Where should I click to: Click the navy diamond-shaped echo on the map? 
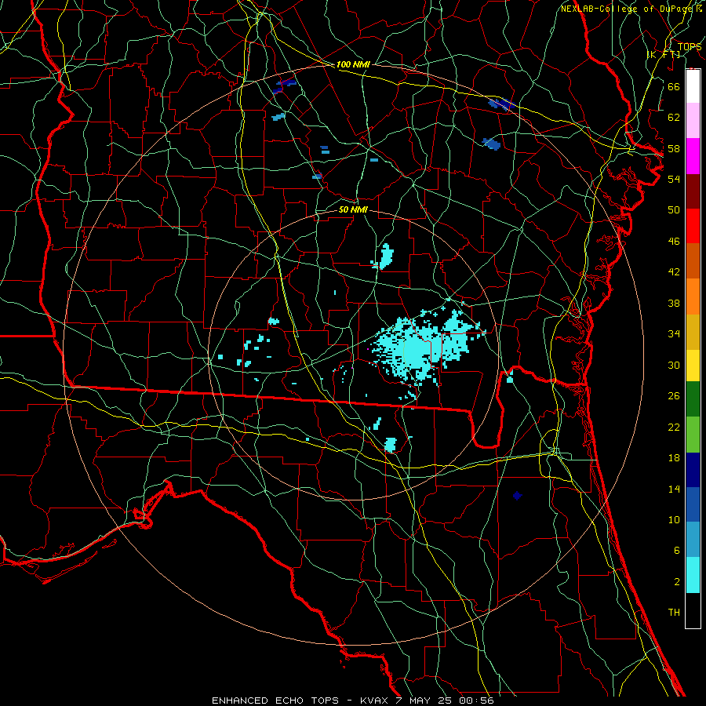tap(517, 496)
